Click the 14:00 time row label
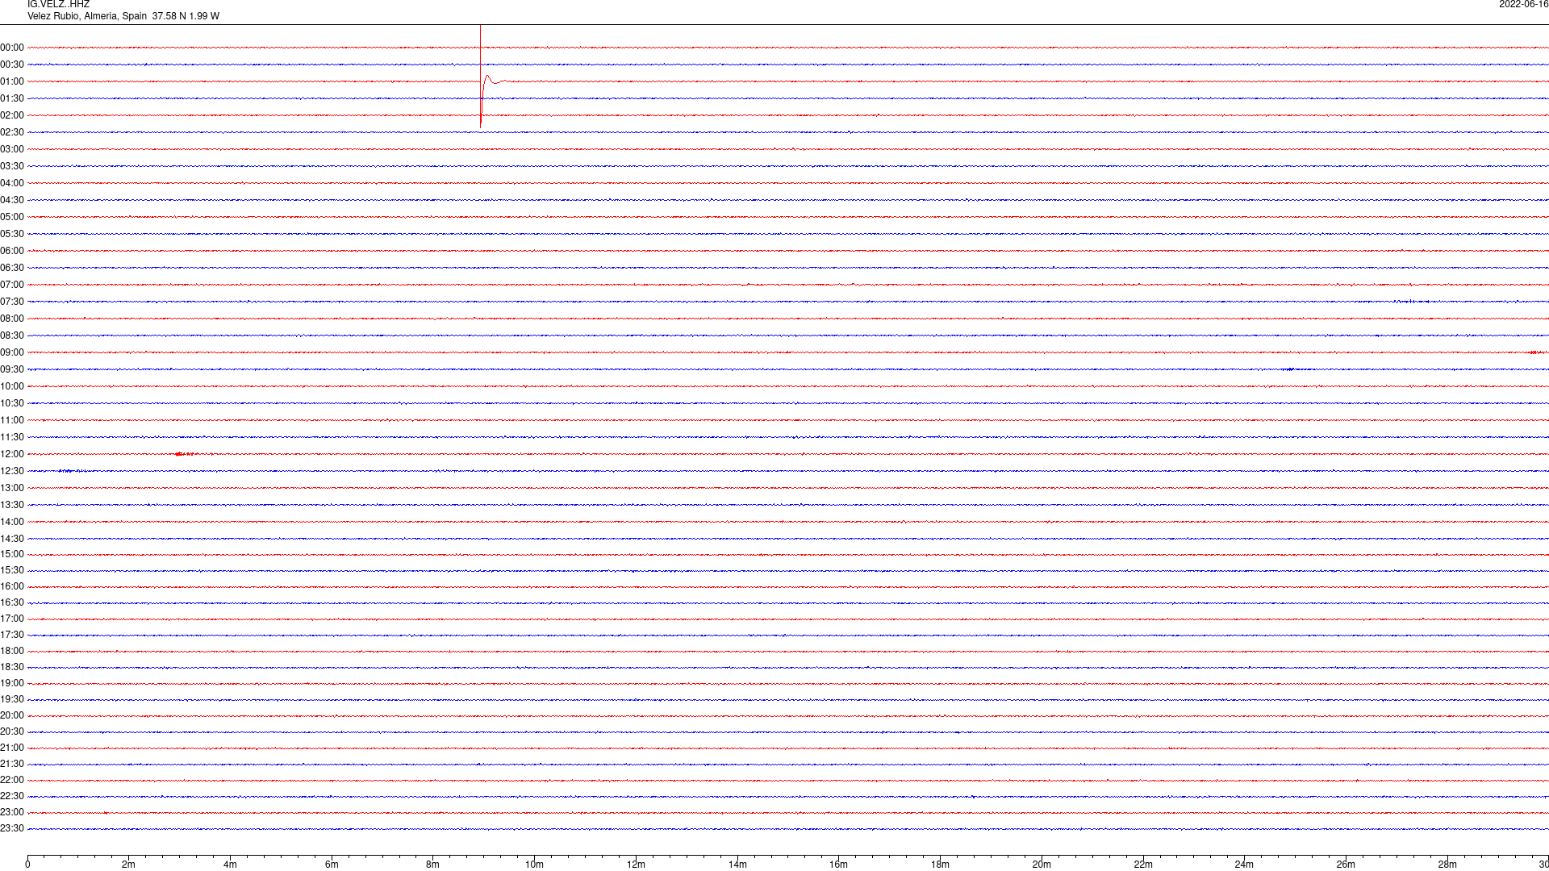 click(x=12, y=522)
